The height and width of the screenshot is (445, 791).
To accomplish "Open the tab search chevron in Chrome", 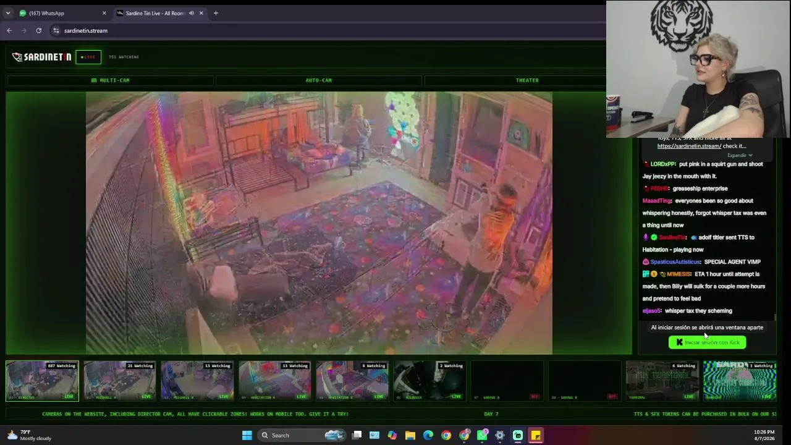I will point(8,13).
